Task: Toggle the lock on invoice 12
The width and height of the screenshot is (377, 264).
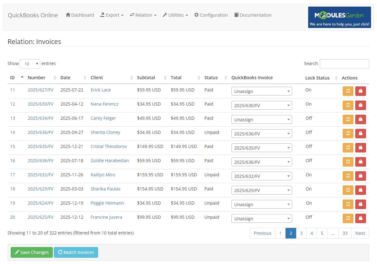Action: click(360, 105)
